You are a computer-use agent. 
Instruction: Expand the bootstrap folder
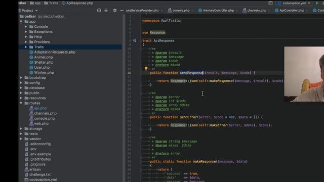21,77
